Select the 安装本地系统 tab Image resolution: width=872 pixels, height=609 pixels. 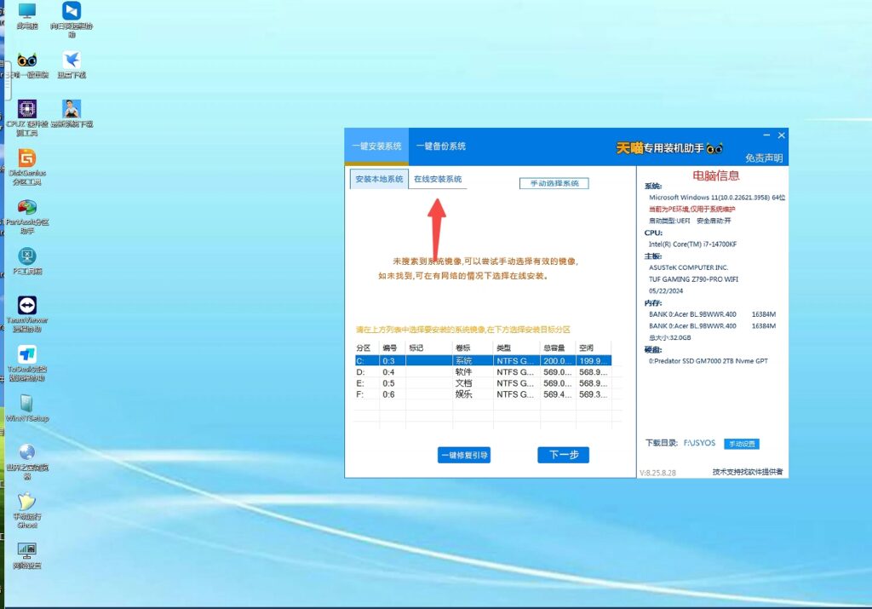pos(379,180)
